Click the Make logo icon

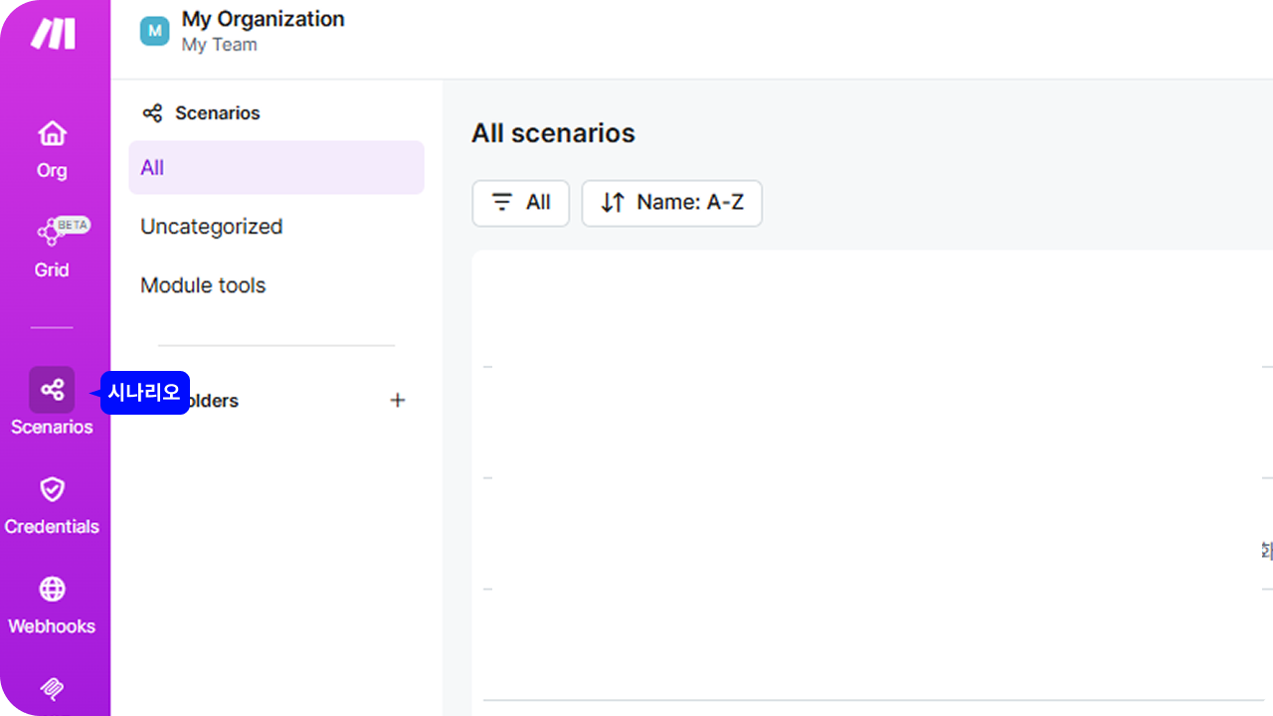point(53,34)
